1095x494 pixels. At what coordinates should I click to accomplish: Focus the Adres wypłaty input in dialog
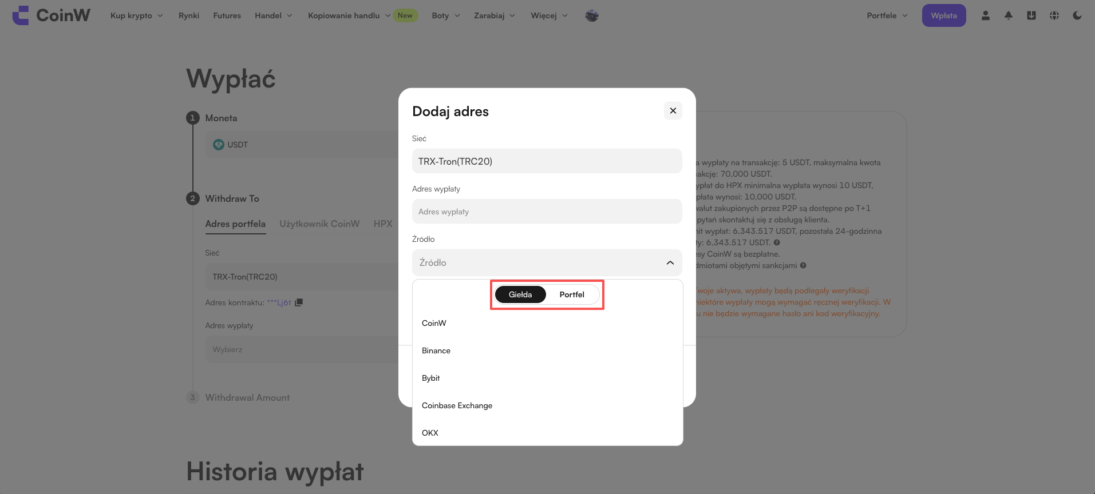tap(547, 212)
